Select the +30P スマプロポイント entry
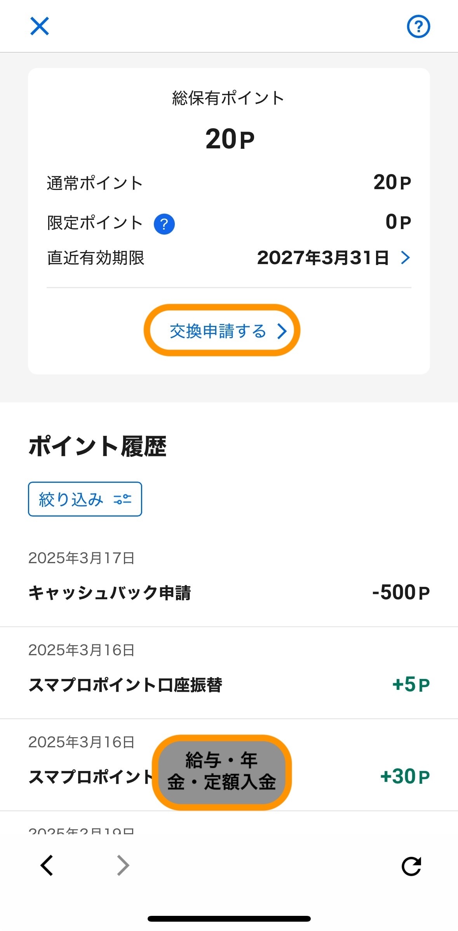This screenshot has height=931, width=458. point(404,777)
